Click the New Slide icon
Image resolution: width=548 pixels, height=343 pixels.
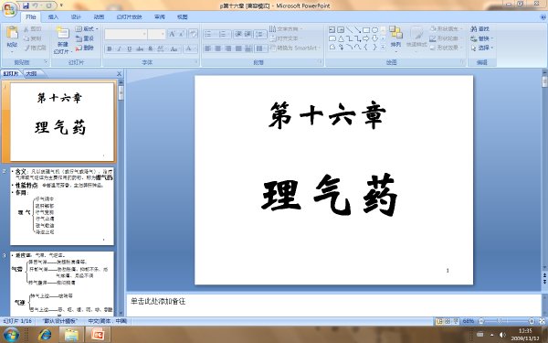(63, 33)
